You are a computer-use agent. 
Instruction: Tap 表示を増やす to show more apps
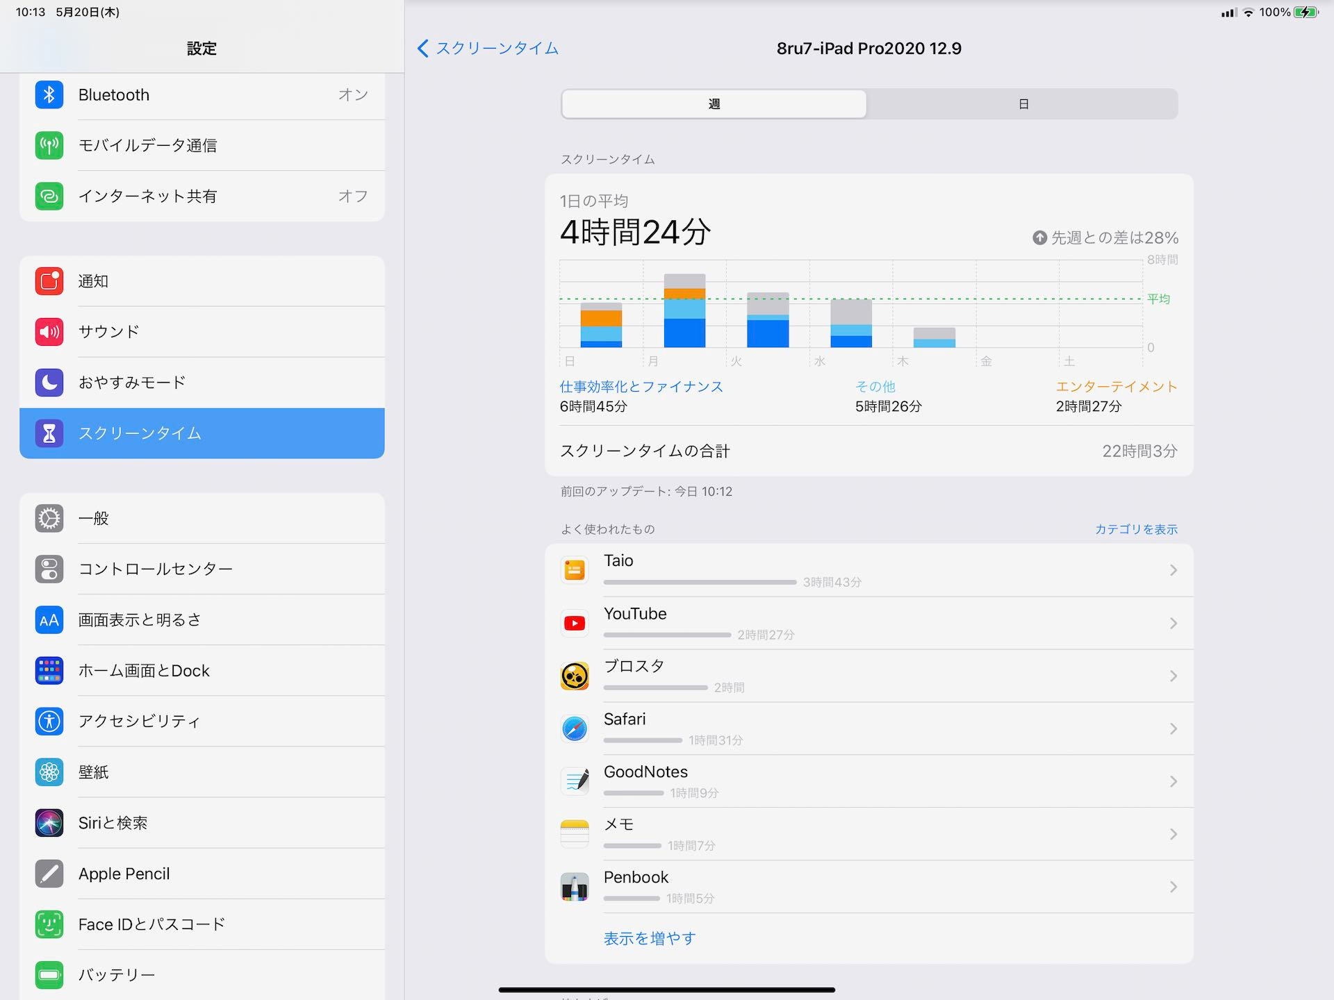pos(650,938)
